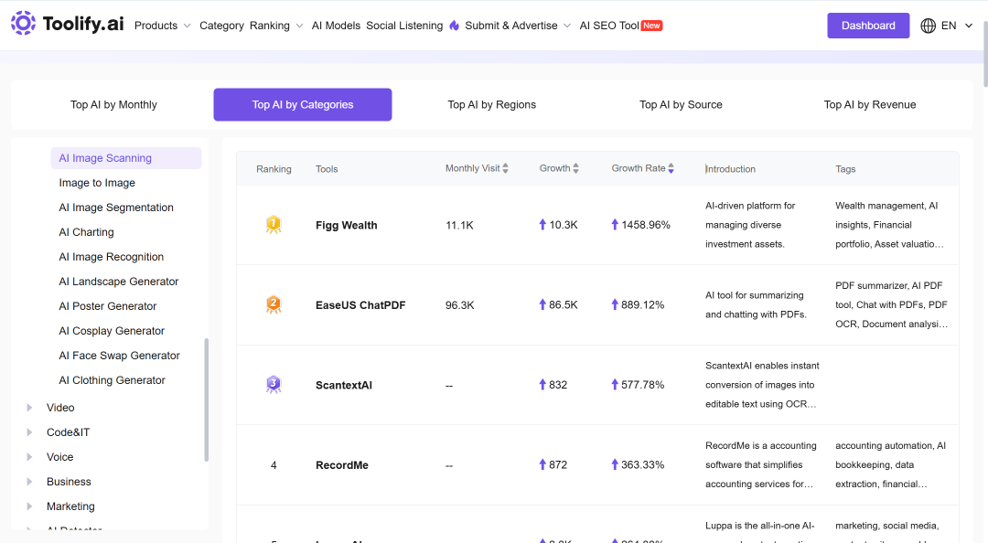Select AI Image Recognition category
This screenshot has width=988, height=543.
click(x=111, y=256)
